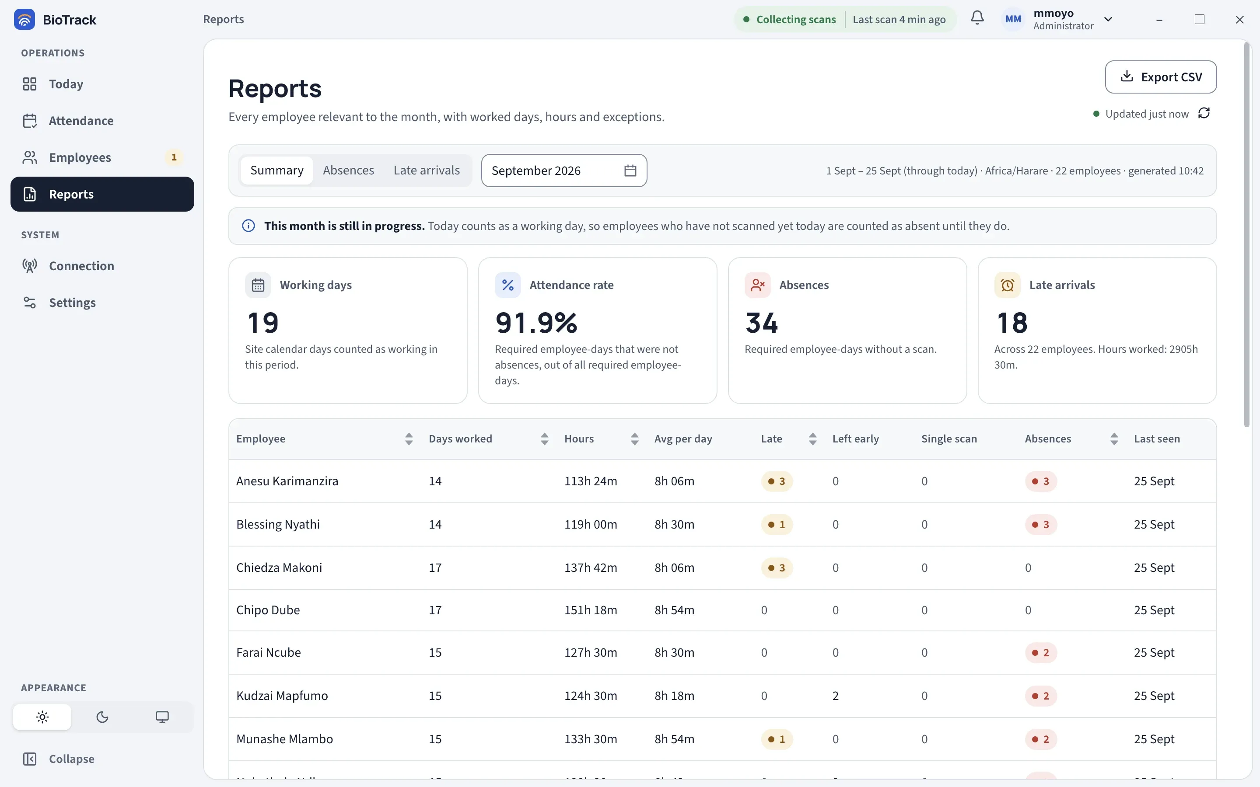Click the Employees badge showing 1
Screen dimensions: 1260x787
click(174, 157)
